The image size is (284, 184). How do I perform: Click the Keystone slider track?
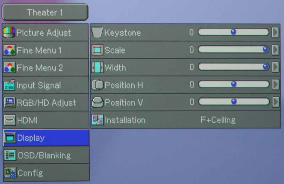click(x=233, y=32)
